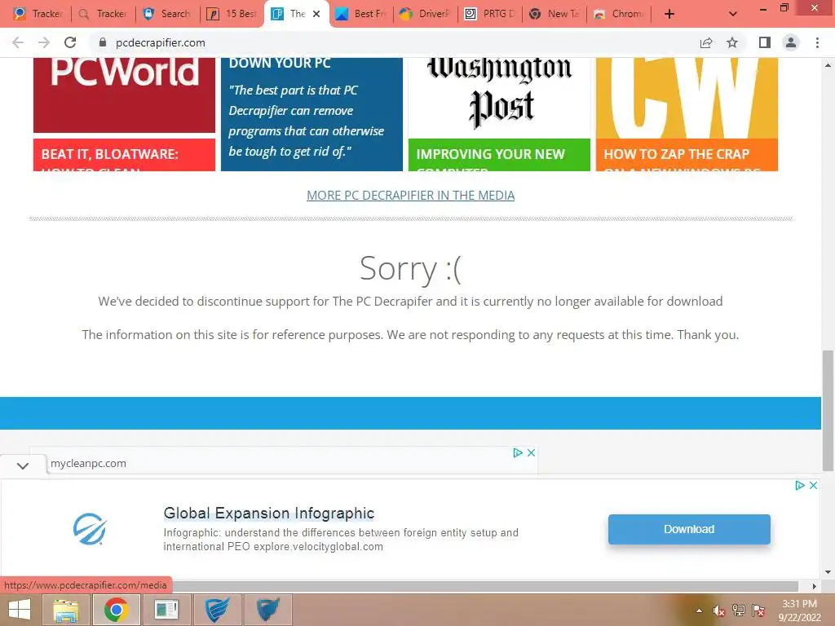Close the mycleanpc.com ad
This screenshot has width=835, height=626.
tap(531, 453)
